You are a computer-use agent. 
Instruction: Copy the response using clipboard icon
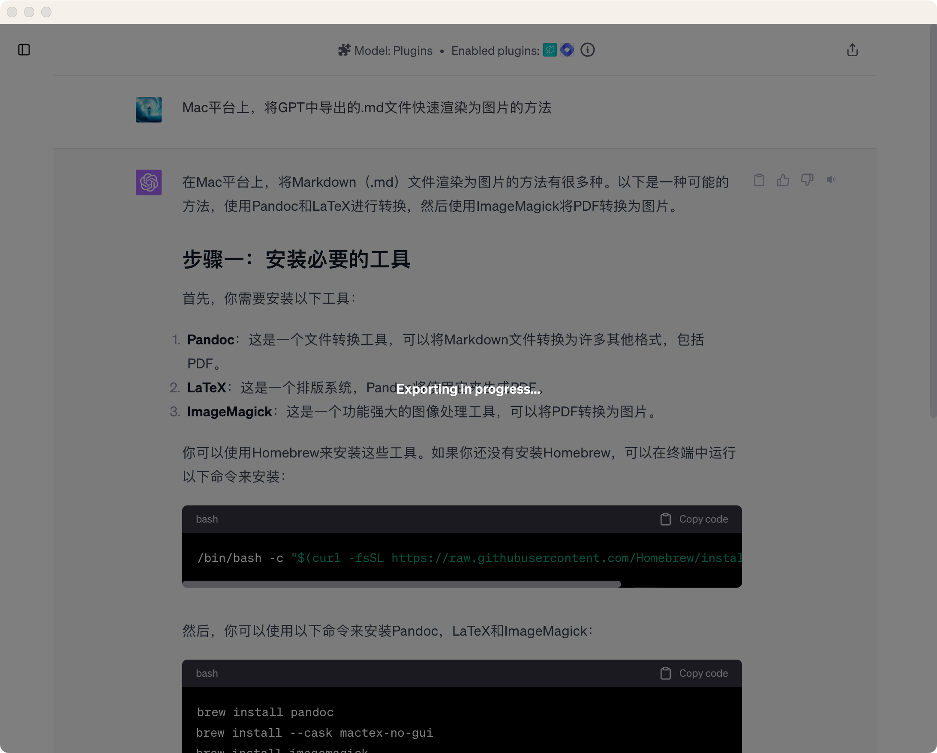(759, 179)
